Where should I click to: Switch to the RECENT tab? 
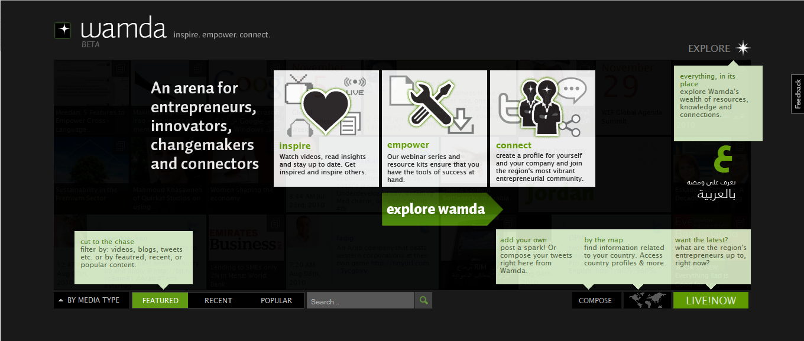[x=218, y=300]
